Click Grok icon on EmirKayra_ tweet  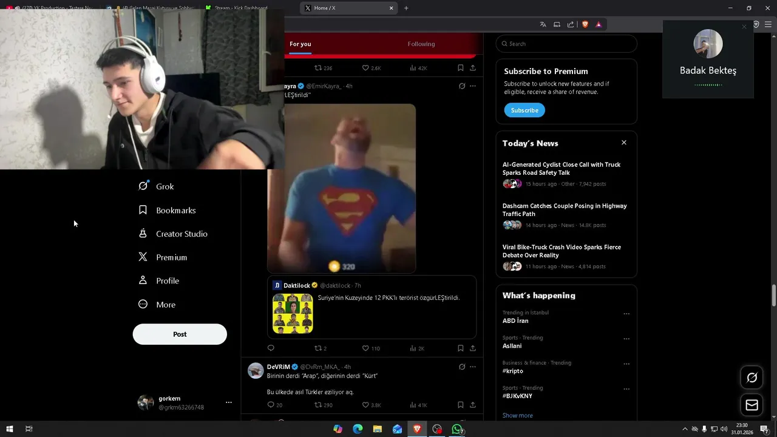[461, 86]
